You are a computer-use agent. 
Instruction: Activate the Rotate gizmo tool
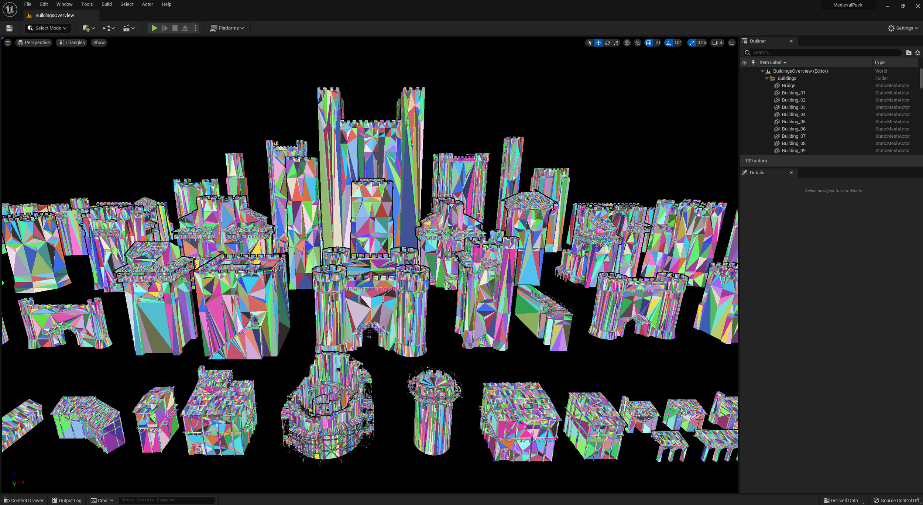coord(607,43)
